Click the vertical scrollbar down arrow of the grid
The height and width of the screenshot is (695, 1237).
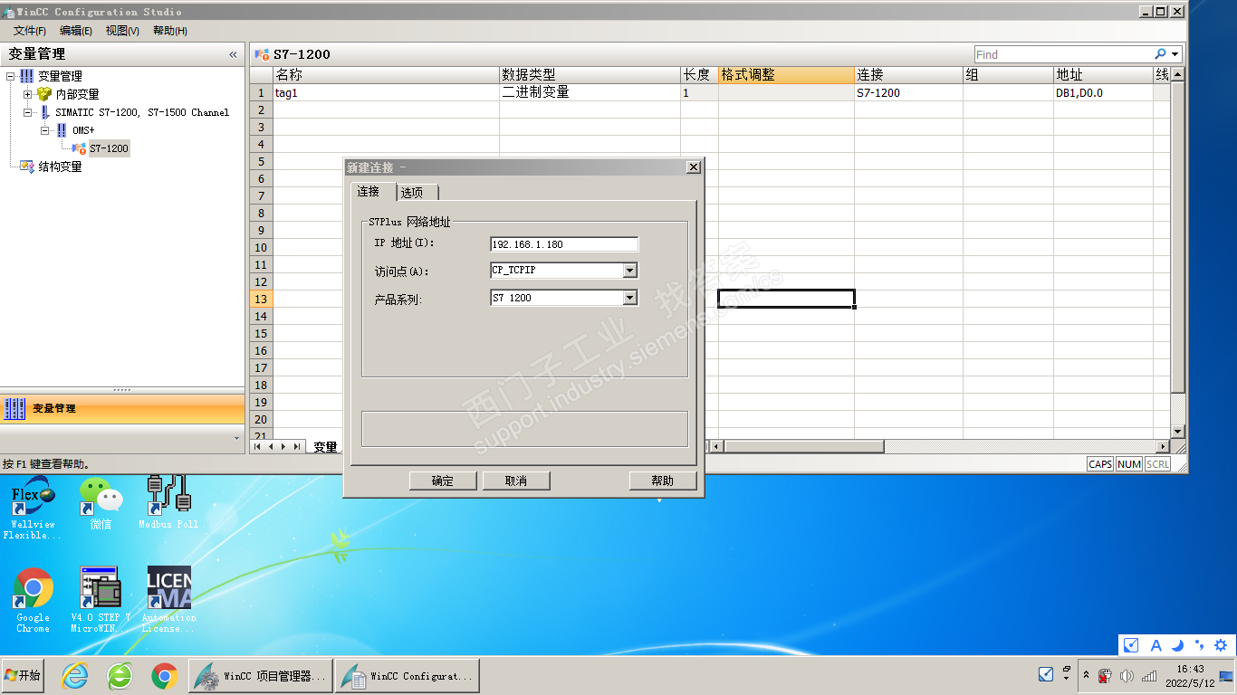tap(1178, 432)
